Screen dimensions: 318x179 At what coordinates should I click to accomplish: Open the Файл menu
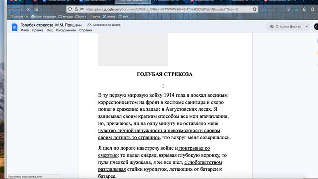click(25, 30)
